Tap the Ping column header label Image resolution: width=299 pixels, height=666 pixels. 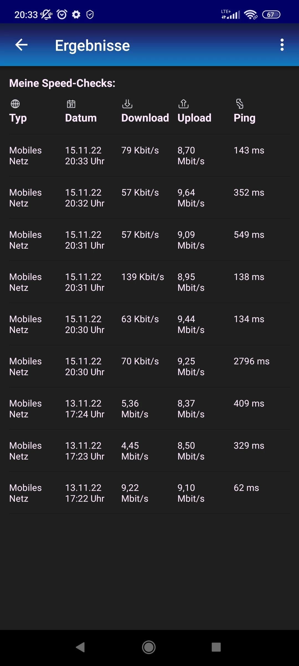244,118
